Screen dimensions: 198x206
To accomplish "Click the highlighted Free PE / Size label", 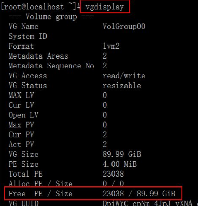I will coord(40,194).
